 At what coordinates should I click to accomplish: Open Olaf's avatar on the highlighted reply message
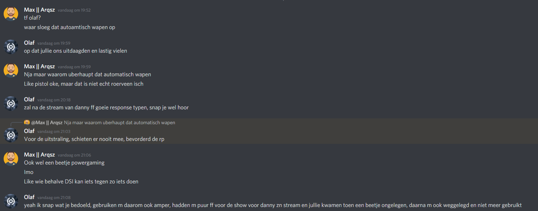click(11, 135)
